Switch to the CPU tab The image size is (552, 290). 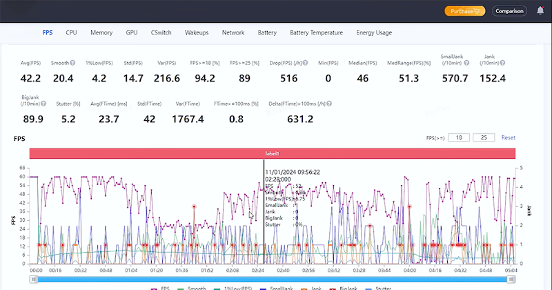click(72, 32)
